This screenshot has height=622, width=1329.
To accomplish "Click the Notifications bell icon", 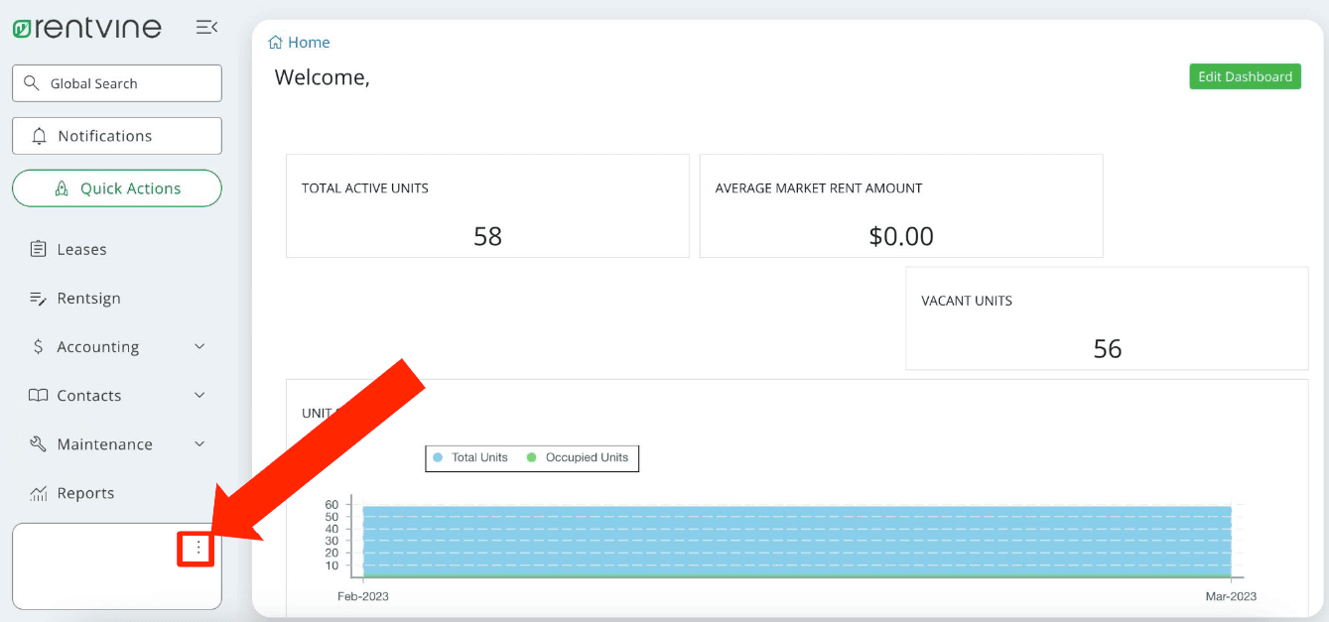I will (x=40, y=136).
